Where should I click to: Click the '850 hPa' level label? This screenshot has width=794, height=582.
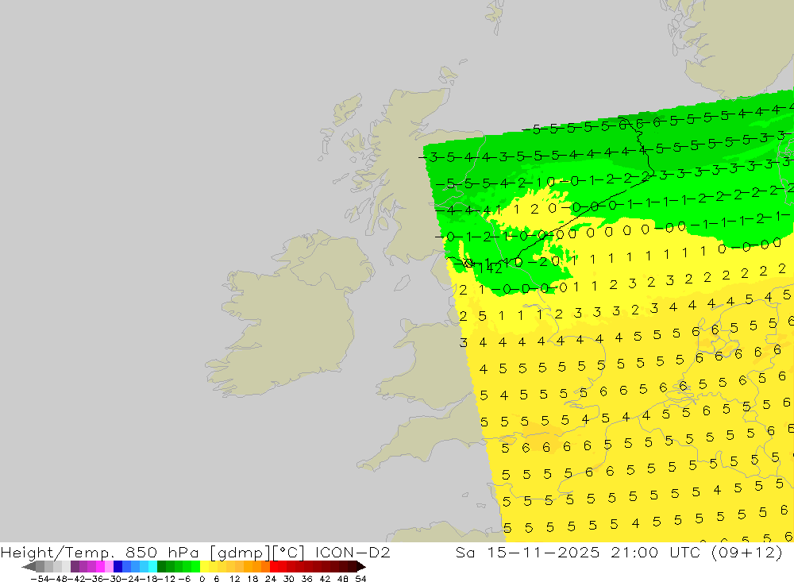tap(162, 552)
